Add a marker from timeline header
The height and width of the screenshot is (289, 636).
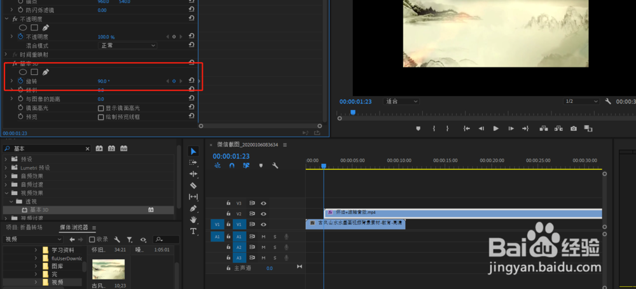pos(261,165)
